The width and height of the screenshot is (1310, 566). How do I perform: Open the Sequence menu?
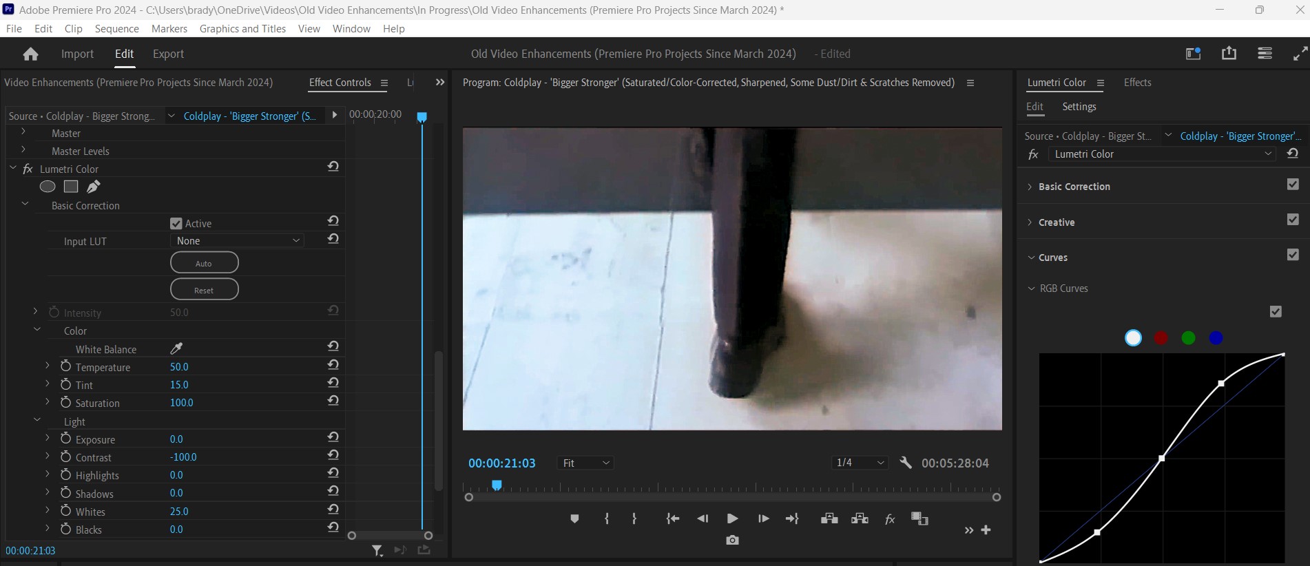coord(117,28)
